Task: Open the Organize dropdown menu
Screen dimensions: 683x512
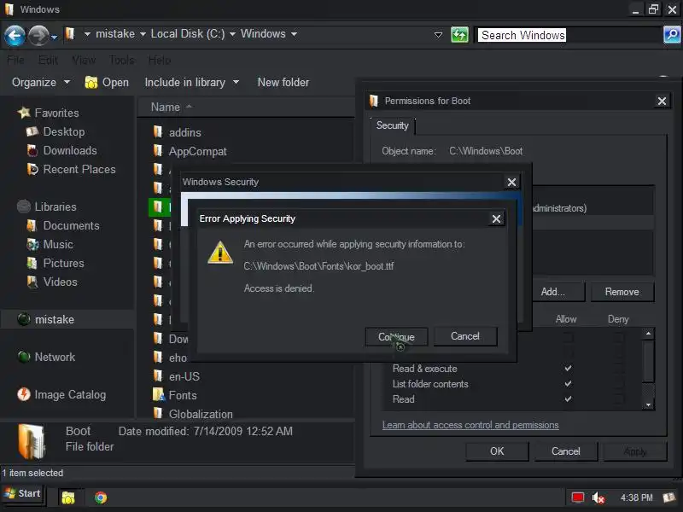Action: [40, 82]
